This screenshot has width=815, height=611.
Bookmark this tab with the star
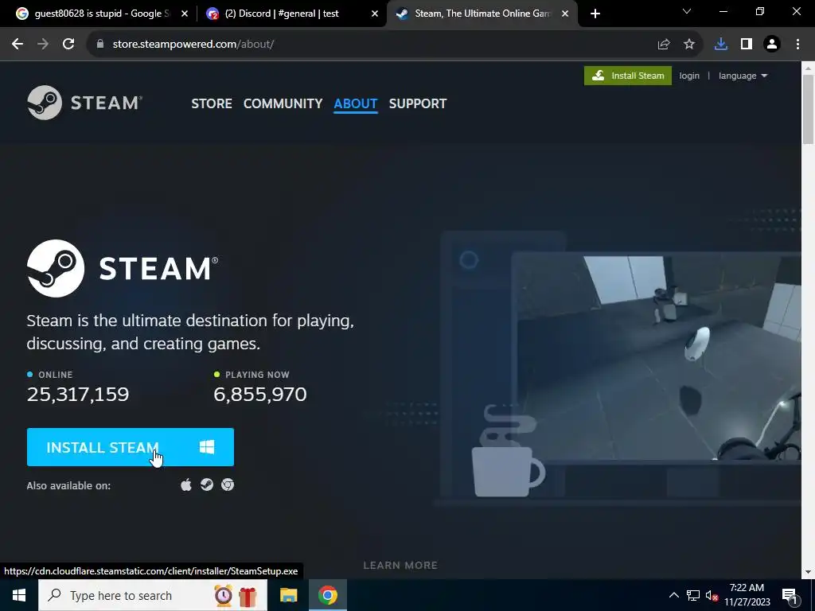pyautogui.click(x=689, y=45)
